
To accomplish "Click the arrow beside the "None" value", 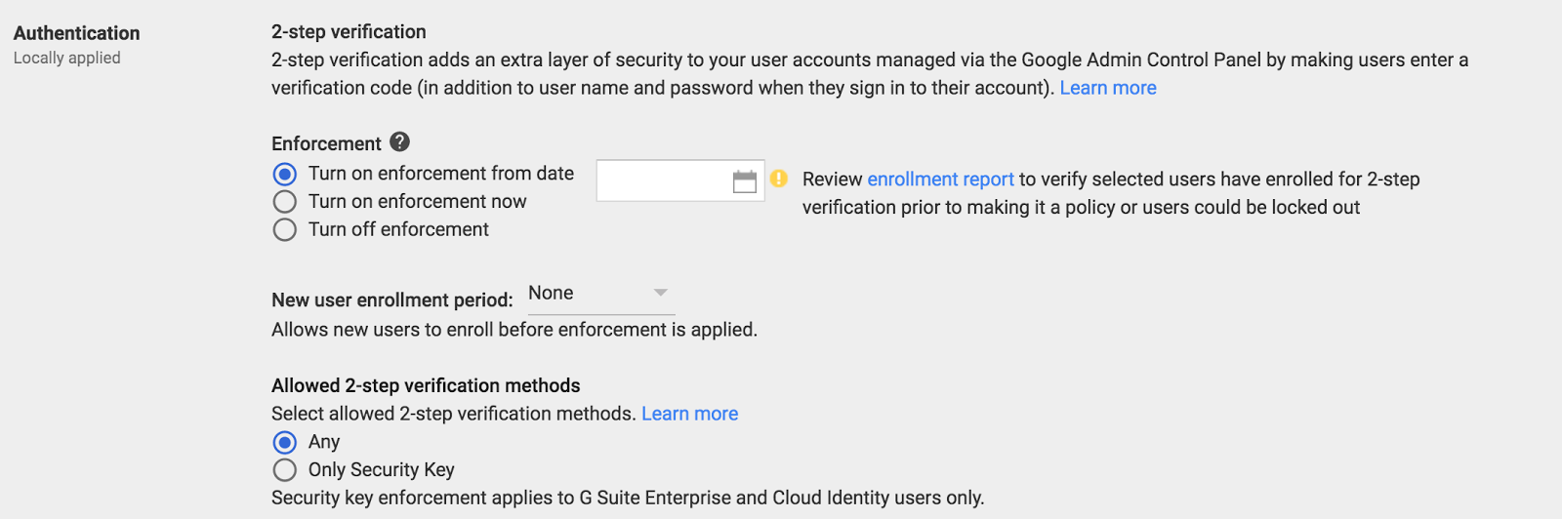I will click(x=660, y=293).
